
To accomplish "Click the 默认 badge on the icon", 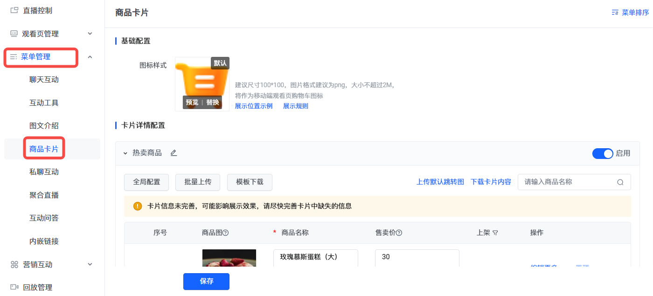I will [220, 63].
